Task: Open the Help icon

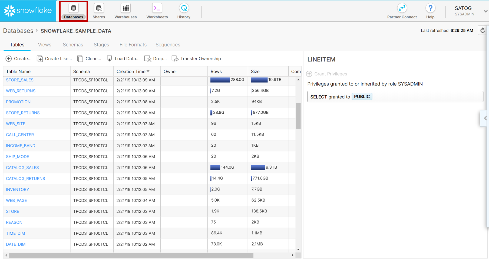Action: pos(430,8)
